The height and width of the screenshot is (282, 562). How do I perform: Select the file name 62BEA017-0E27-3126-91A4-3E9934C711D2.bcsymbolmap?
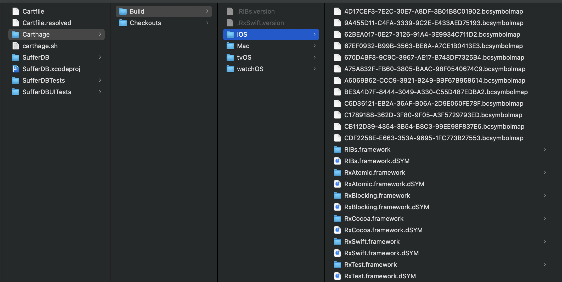tap(432, 35)
